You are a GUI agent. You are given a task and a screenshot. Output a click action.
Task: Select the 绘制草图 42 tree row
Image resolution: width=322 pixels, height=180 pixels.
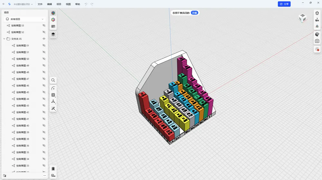pos(25,112)
